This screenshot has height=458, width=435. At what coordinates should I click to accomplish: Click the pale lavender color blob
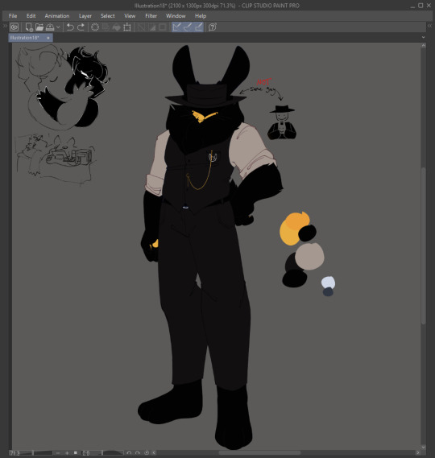329,283
